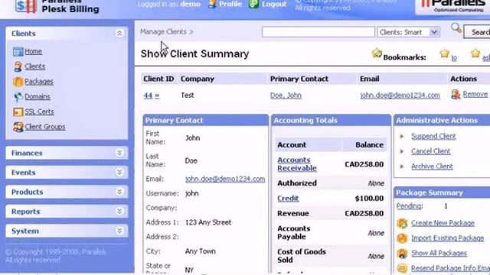Click the Suspend Client action
The width and height of the screenshot is (490, 275).
coord(433,136)
